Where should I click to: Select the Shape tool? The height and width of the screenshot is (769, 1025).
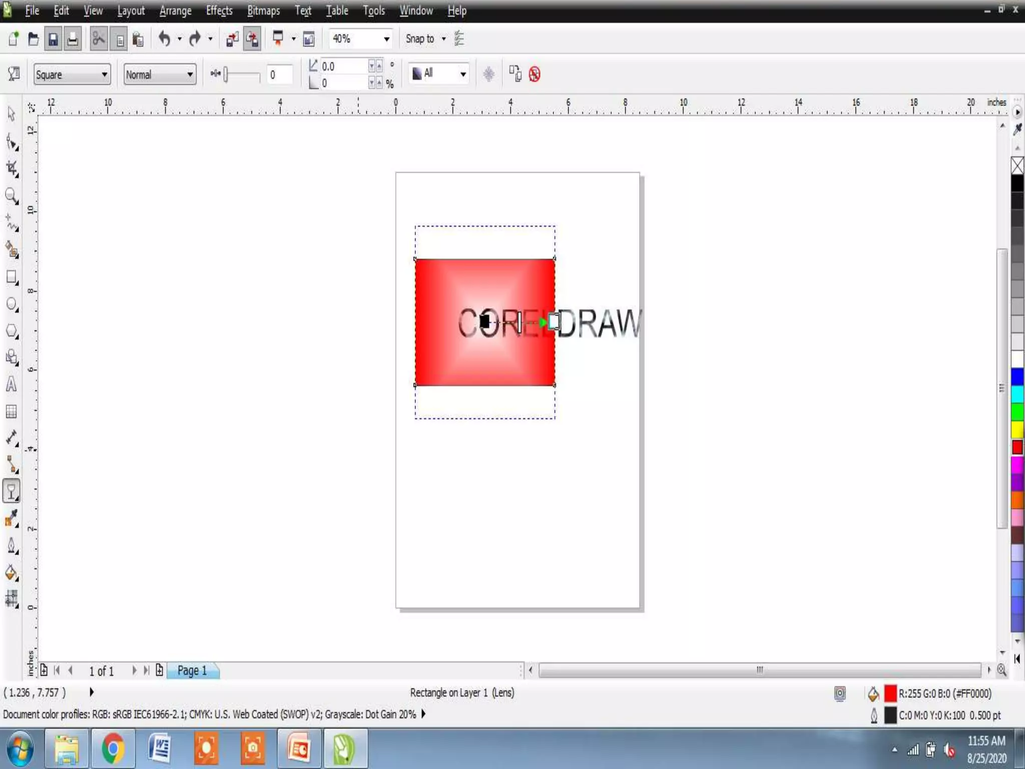(x=12, y=142)
